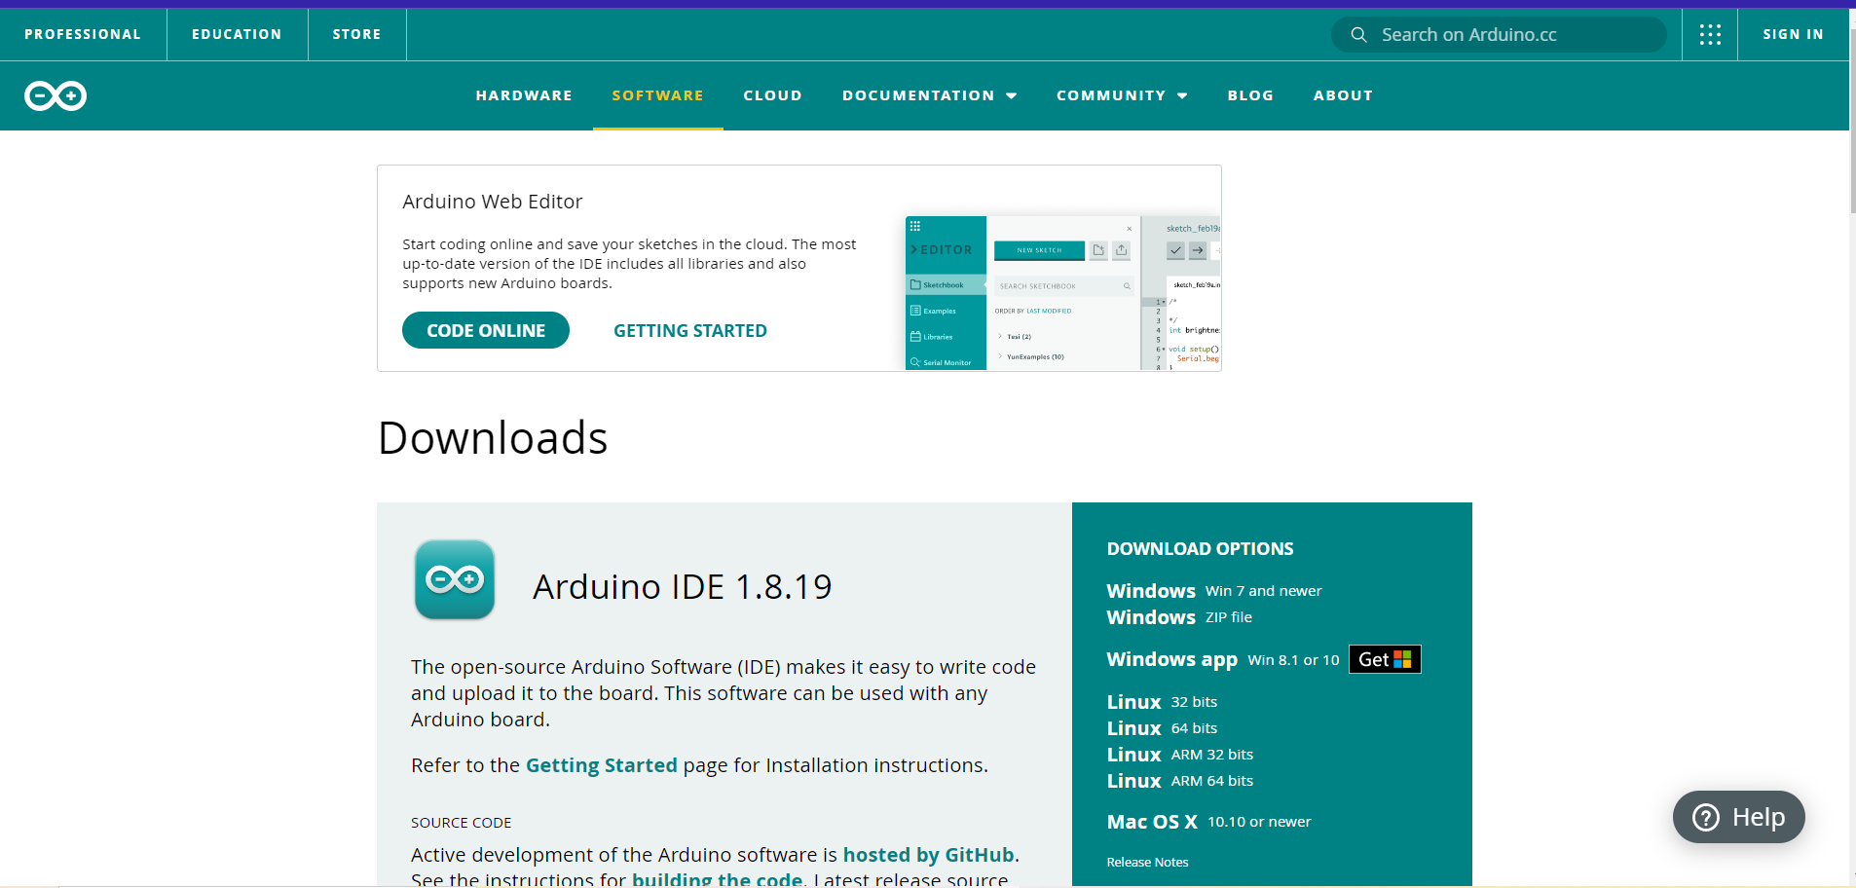Click the Downloads heading text

pos(493,438)
